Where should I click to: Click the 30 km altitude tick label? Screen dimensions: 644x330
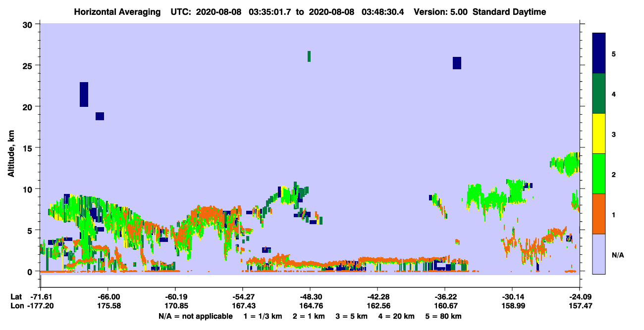29,24
